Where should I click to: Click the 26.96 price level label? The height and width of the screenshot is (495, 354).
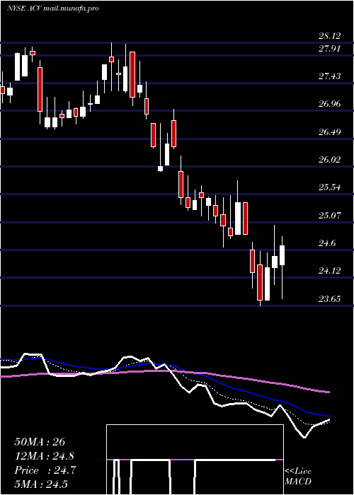tap(330, 104)
